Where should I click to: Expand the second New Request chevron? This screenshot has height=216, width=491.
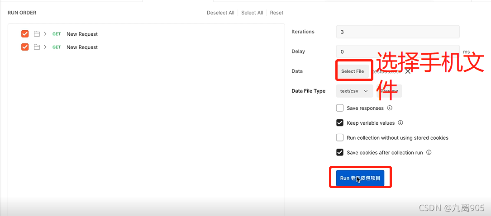pos(45,47)
